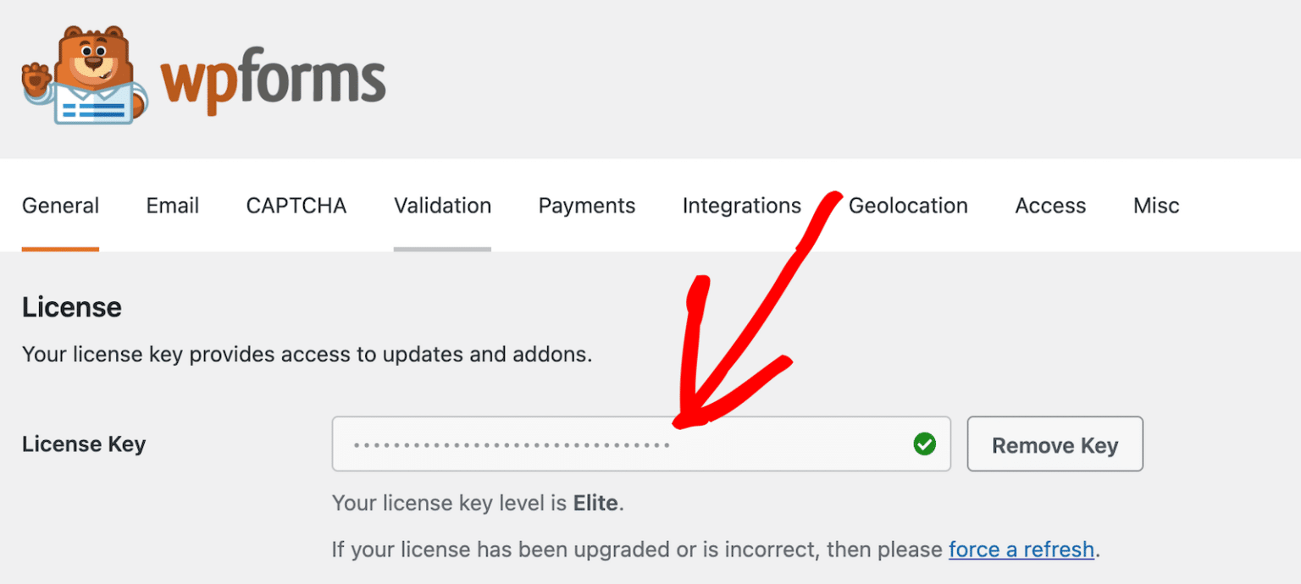The height and width of the screenshot is (584, 1301).
Task: Switch to the Validation tab
Action: [442, 206]
